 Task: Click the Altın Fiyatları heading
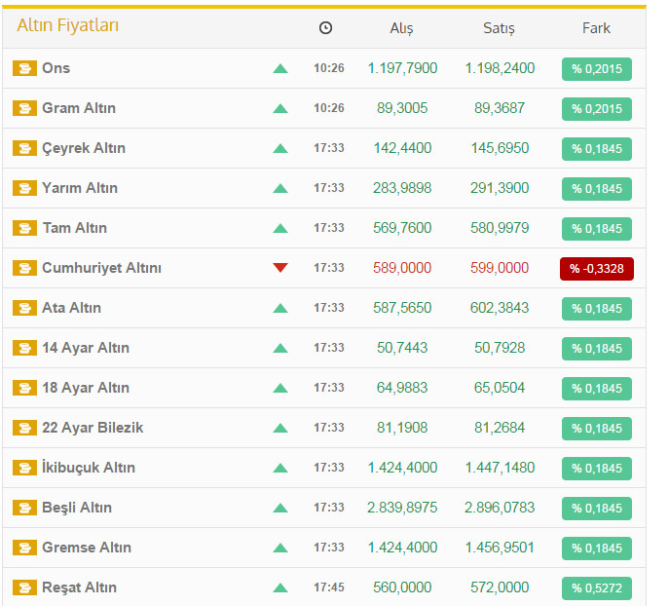tap(68, 25)
